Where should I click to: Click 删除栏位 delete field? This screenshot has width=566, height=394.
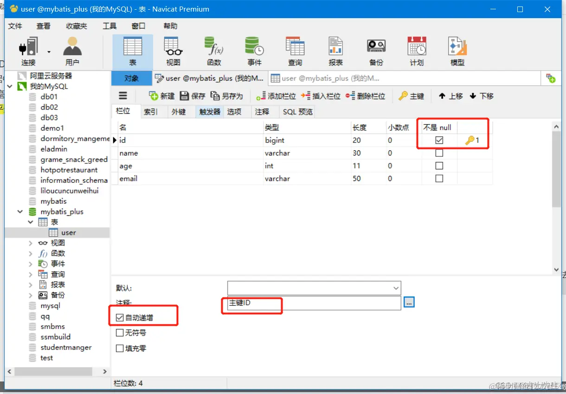pyautogui.click(x=366, y=96)
